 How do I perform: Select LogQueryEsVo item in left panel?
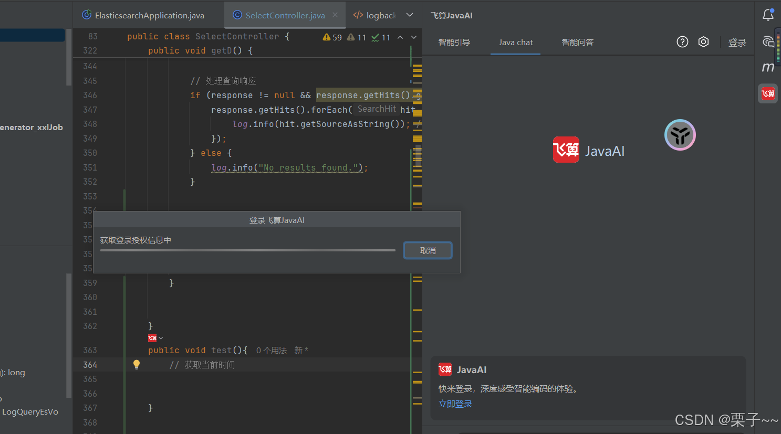pyautogui.click(x=30, y=411)
